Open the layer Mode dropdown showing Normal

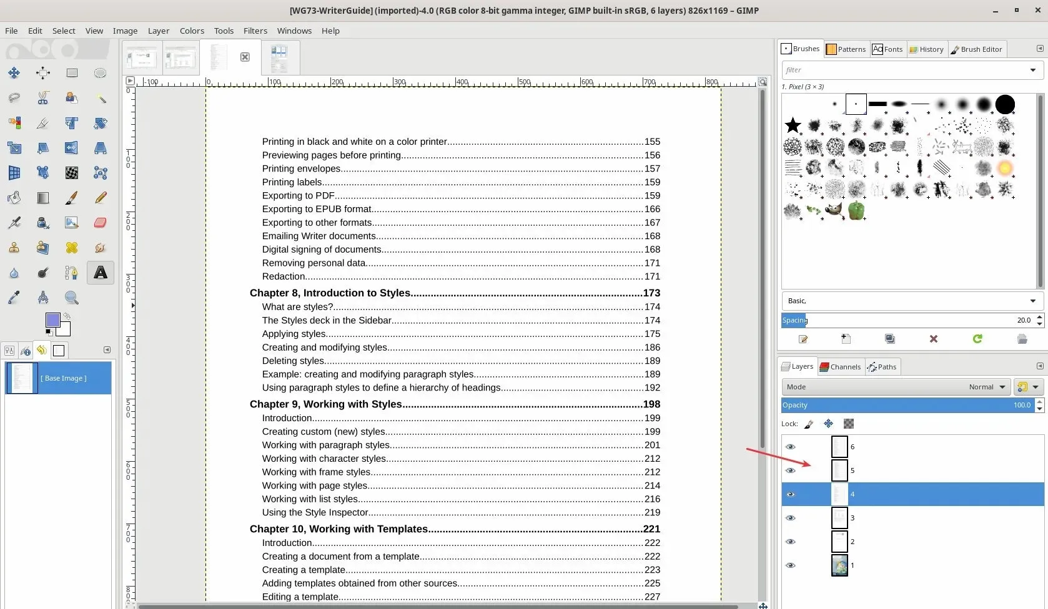(x=986, y=386)
